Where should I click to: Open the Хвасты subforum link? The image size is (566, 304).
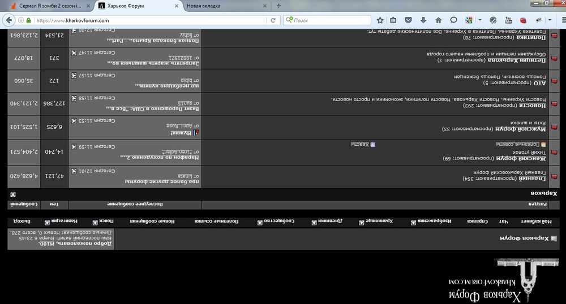tap(360, 145)
